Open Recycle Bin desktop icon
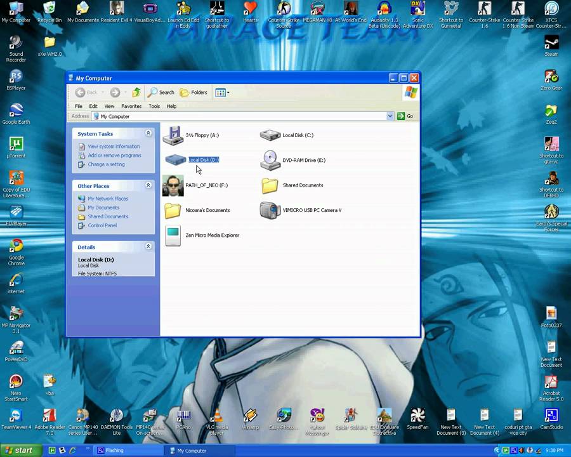 [49, 13]
